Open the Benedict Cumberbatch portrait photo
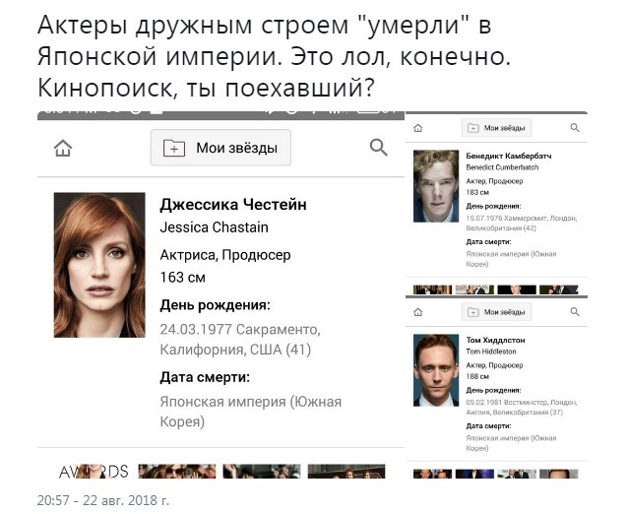The image size is (628, 514). click(436, 186)
